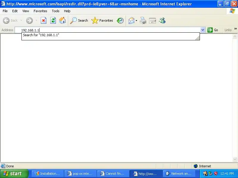The height and width of the screenshot is (178, 238).
Task: Click the Forward navigation arrow
Action: click(x=29, y=20)
